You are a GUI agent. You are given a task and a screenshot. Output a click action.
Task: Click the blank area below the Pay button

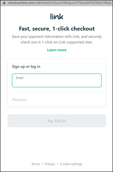coord(57,144)
